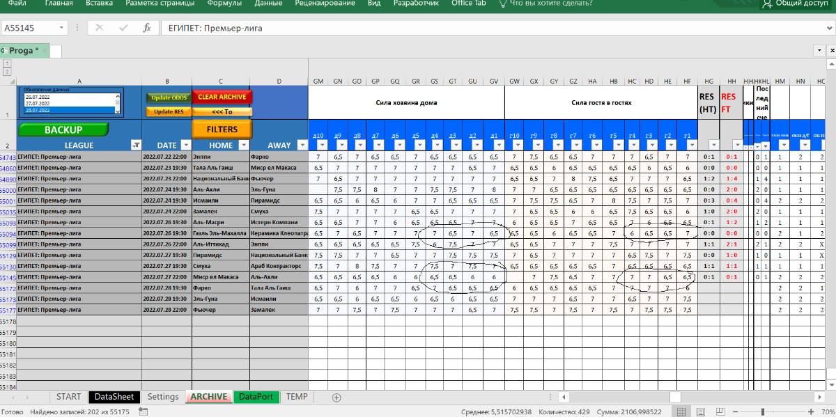
Task: Switch to Normal view icon in status bar
Action: pyautogui.click(x=682, y=411)
